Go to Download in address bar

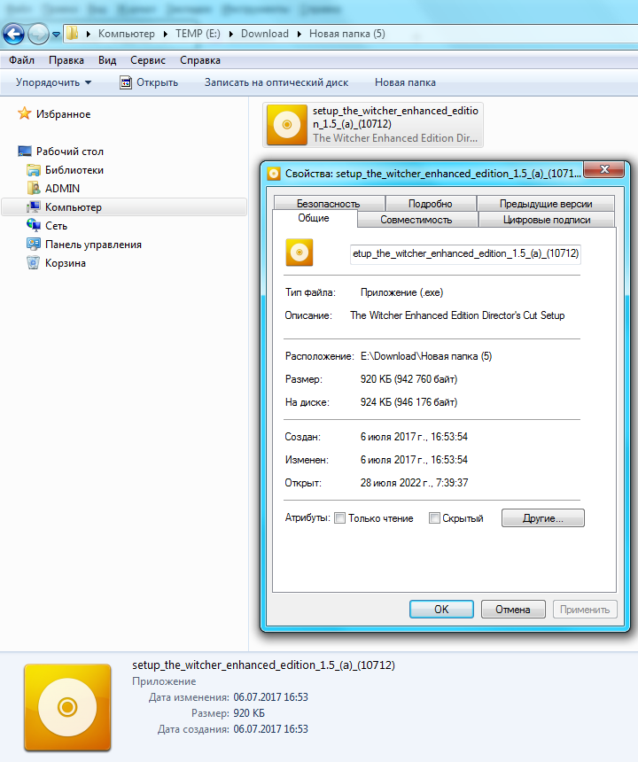pos(265,34)
